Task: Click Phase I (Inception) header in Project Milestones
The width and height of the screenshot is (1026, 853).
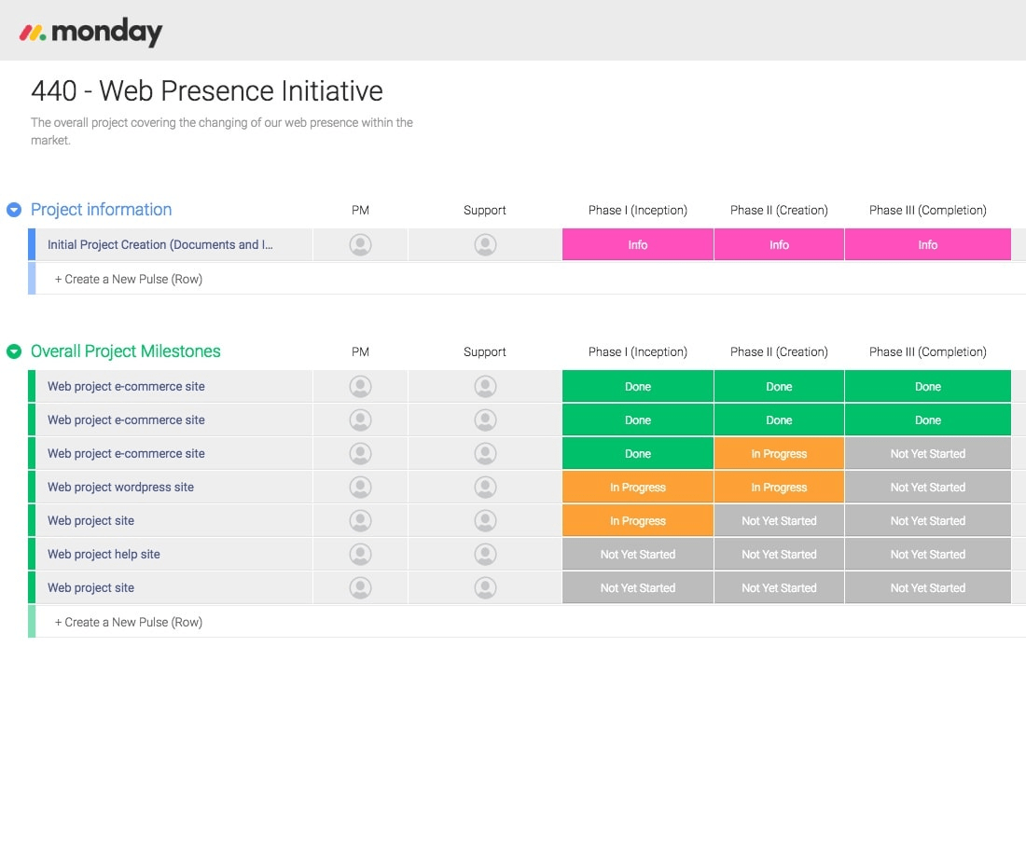Action: point(637,352)
